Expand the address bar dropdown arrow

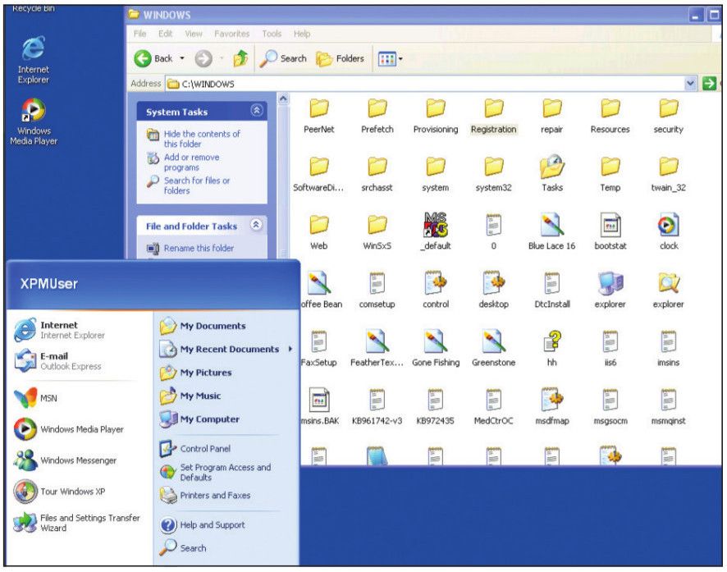(x=691, y=84)
